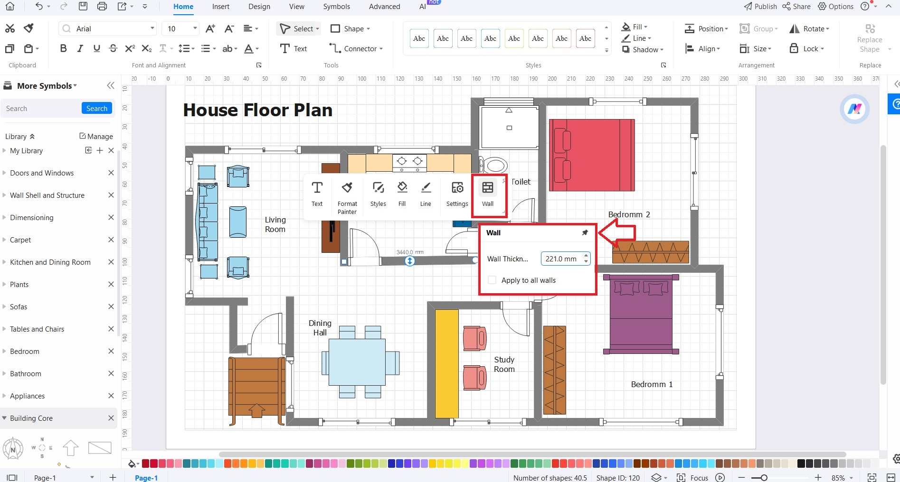900x482 pixels.
Task: Open the font name dropdown
Action: pos(152,28)
